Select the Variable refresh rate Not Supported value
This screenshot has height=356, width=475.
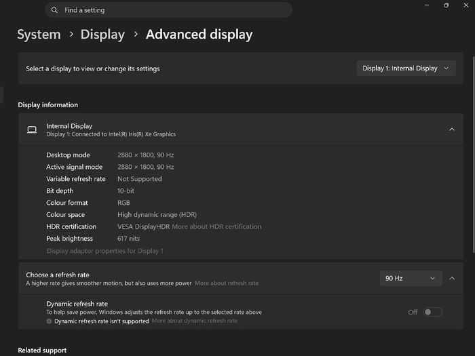(x=140, y=179)
